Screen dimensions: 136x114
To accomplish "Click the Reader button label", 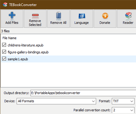I will tap(128, 23).
